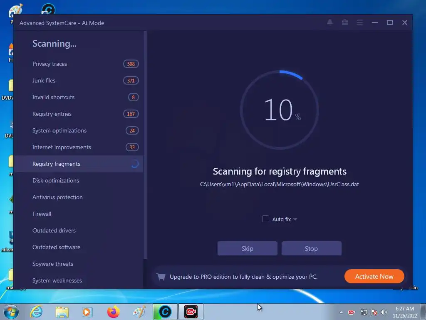The height and width of the screenshot is (320, 426).
Task: Open the Windows Start button
Action: [11, 312]
